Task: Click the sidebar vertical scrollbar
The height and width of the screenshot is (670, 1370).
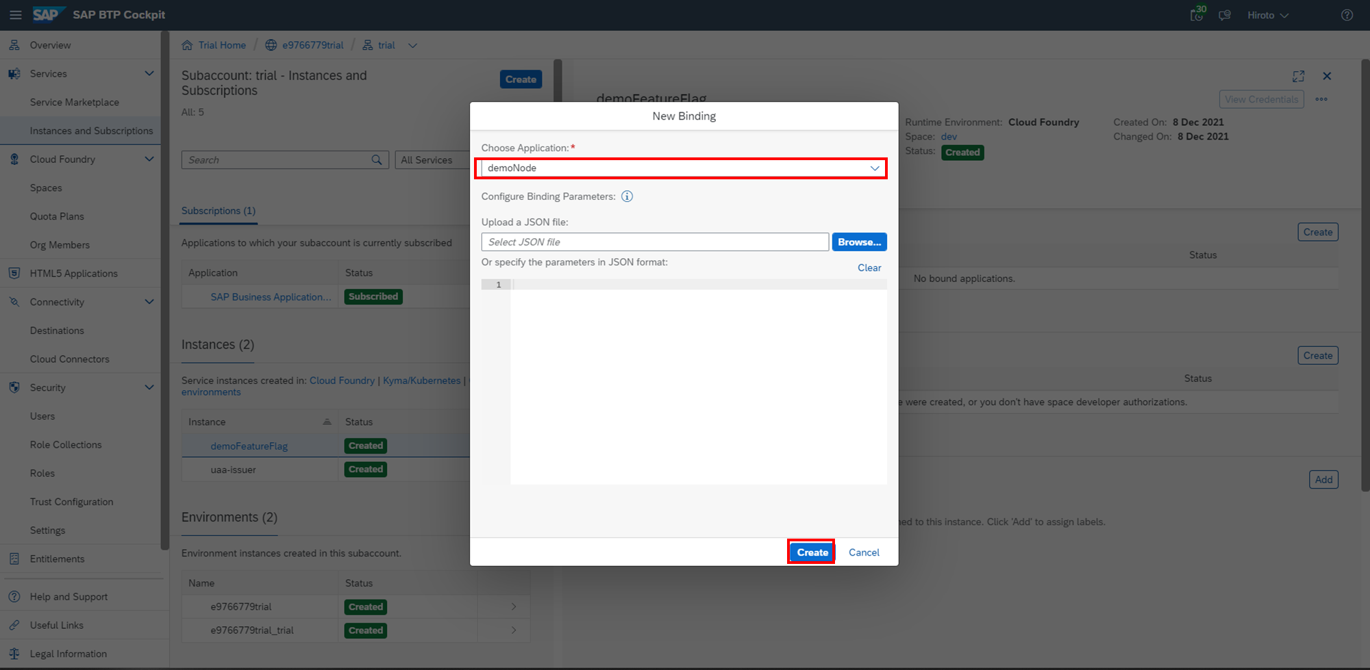Action: pyautogui.click(x=164, y=291)
